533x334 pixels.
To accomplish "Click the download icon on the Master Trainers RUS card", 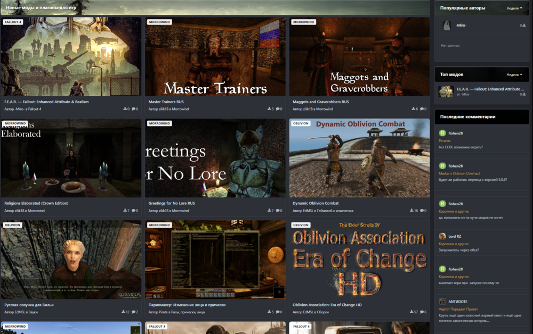I will tap(269, 109).
